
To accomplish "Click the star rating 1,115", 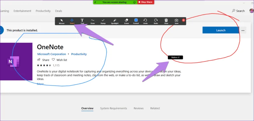I will (48, 66).
